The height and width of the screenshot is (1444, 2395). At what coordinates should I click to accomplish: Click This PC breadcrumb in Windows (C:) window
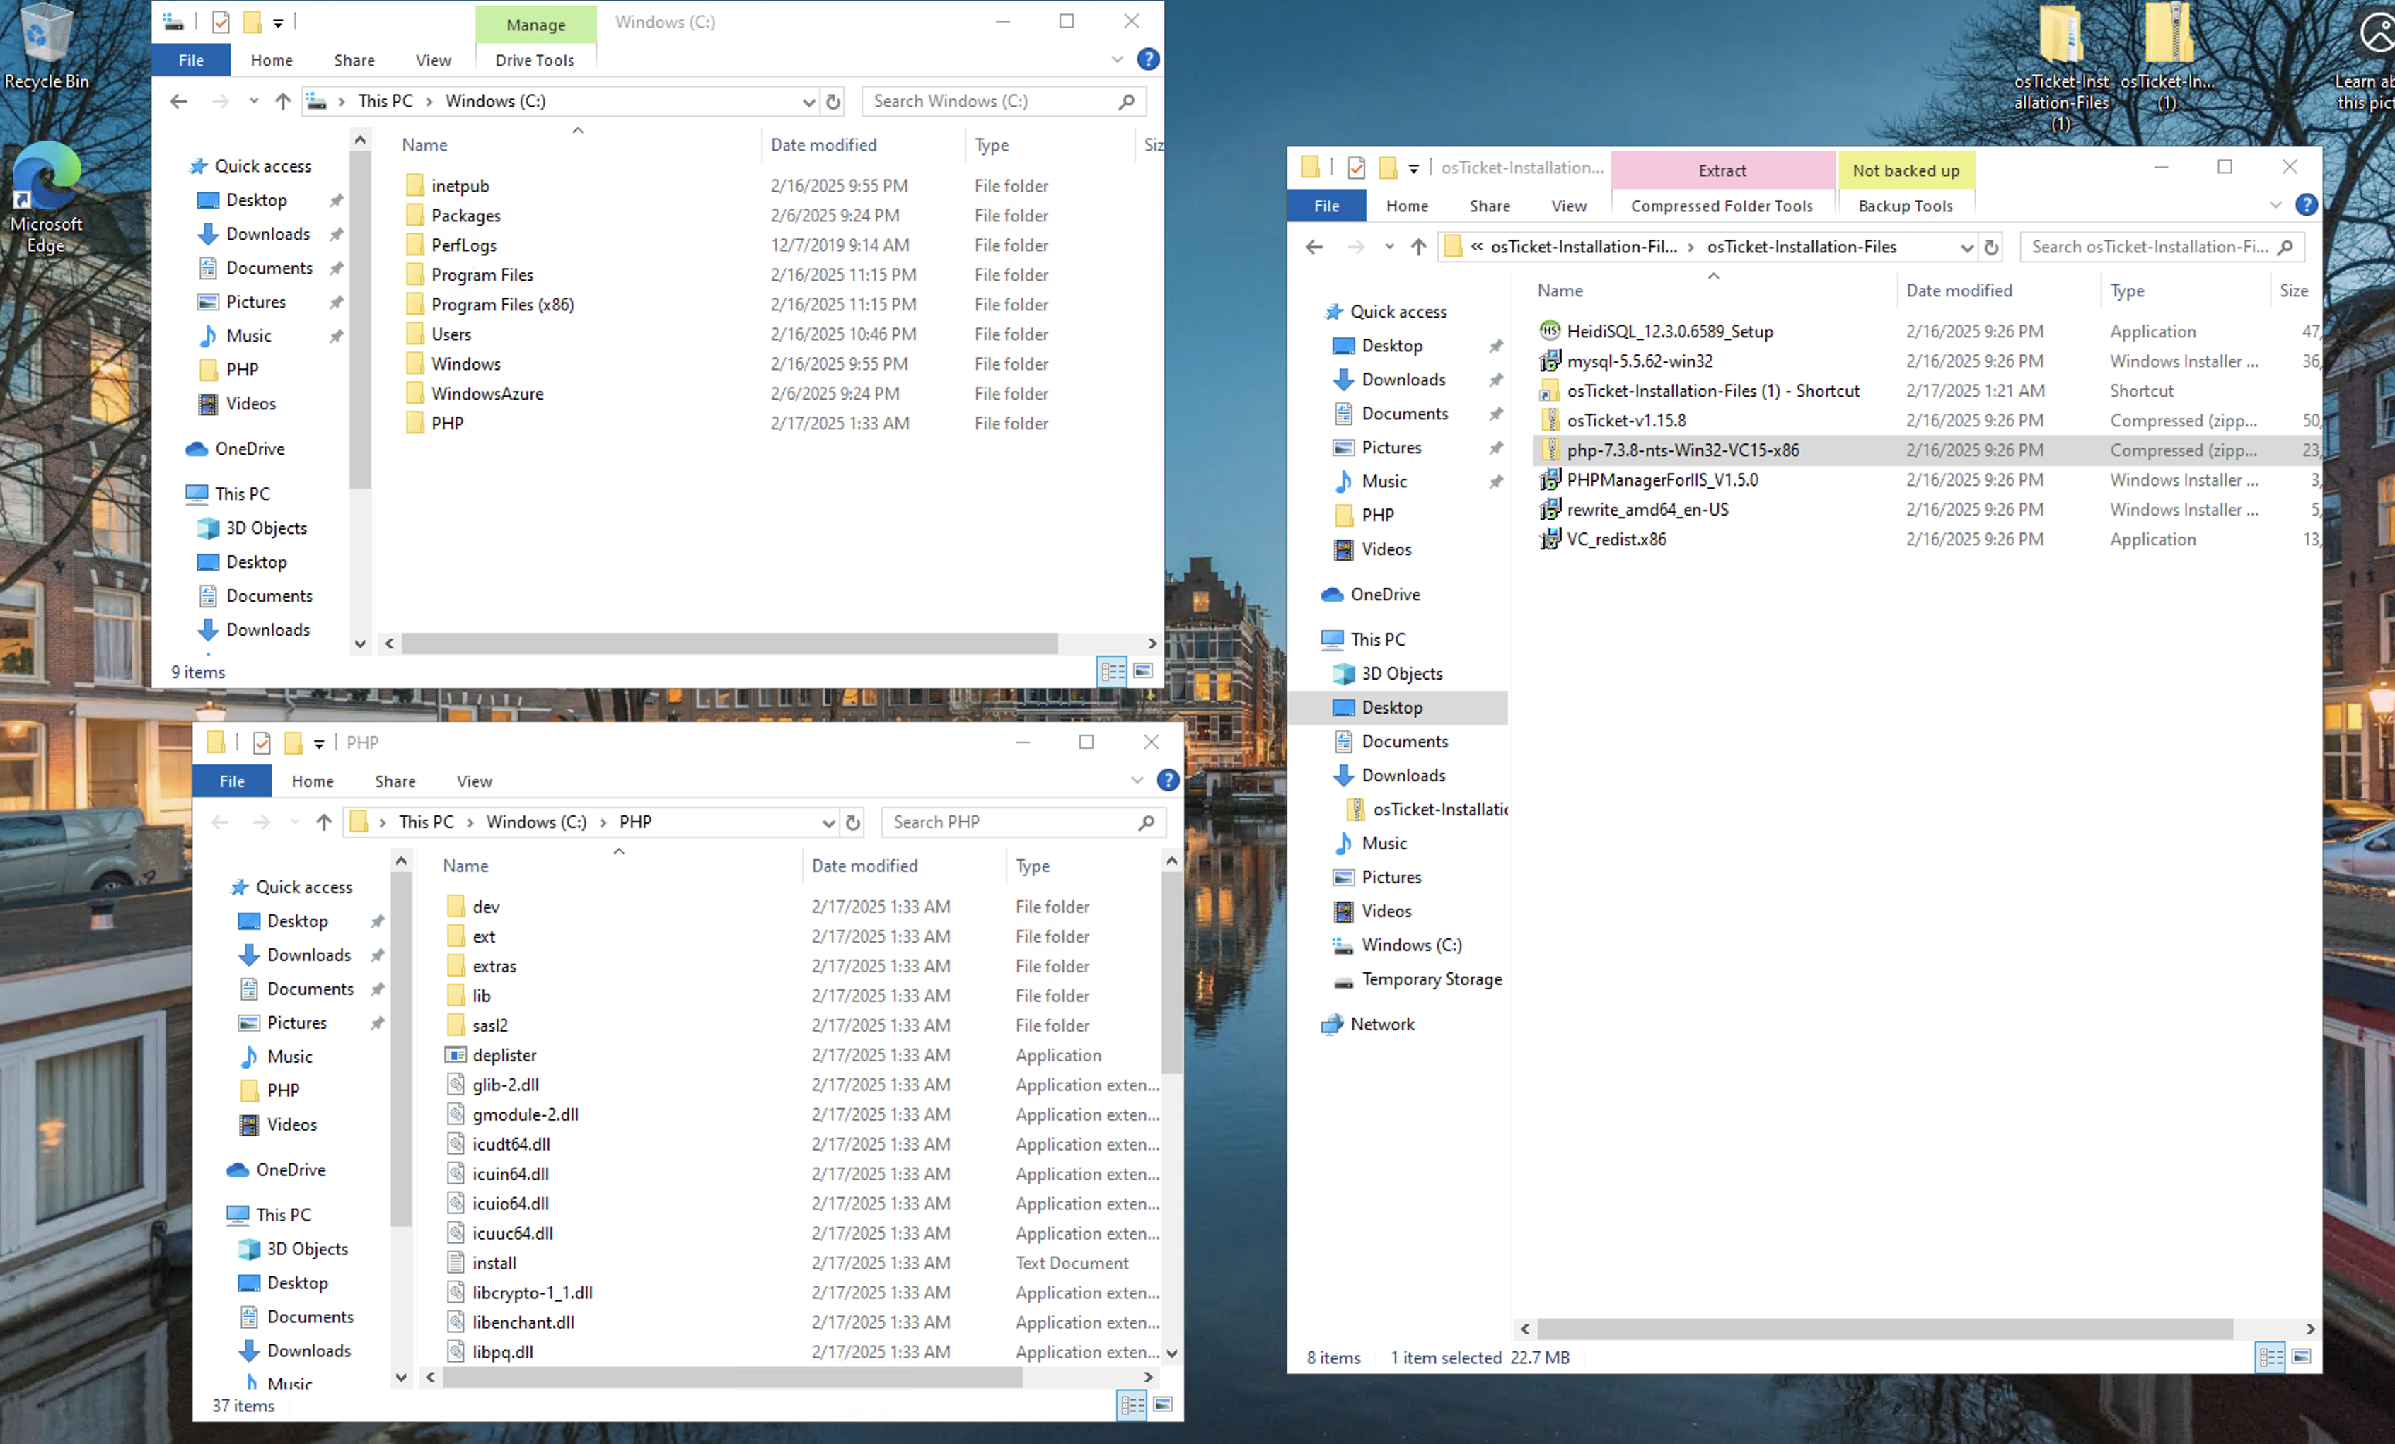coord(385,101)
